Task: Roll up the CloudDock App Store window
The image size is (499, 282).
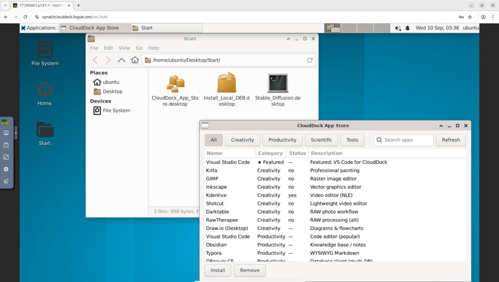Action: 441,126
